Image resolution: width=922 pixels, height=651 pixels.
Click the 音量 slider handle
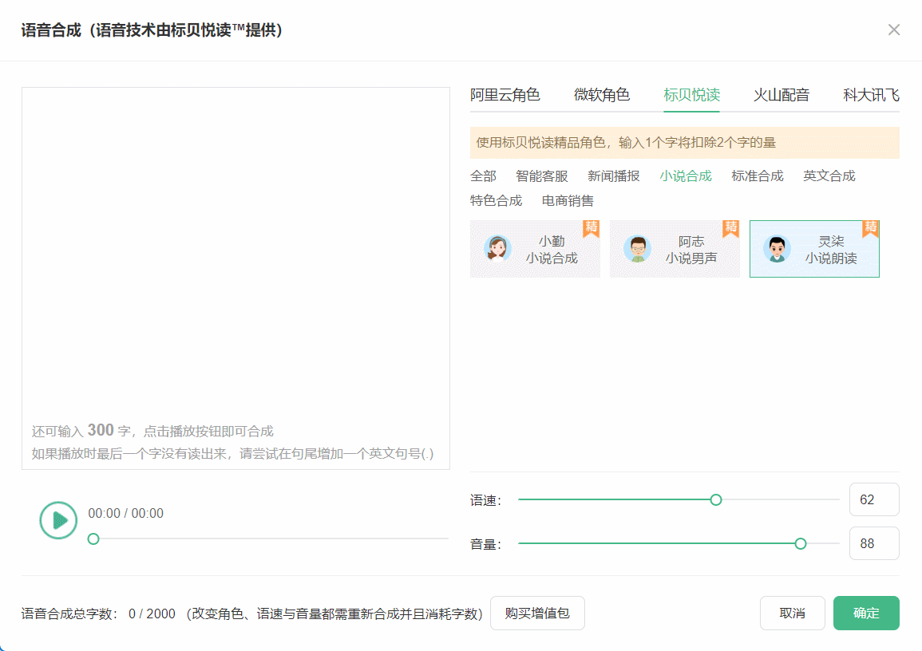coord(801,544)
